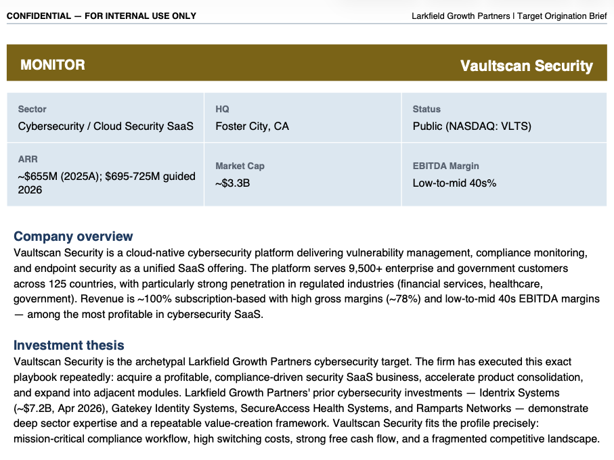Click the 'CONFIDENTIAL — FOR INTERNAL USE ONLY' header text

[x=102, y=16]
